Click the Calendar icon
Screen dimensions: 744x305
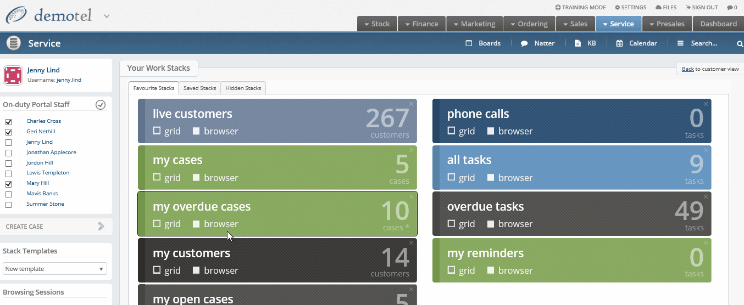coord(619,43)
